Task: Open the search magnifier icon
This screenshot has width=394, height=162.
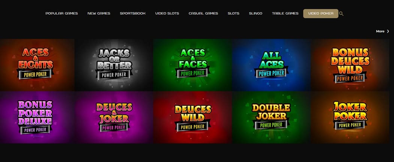Action: 341,14
